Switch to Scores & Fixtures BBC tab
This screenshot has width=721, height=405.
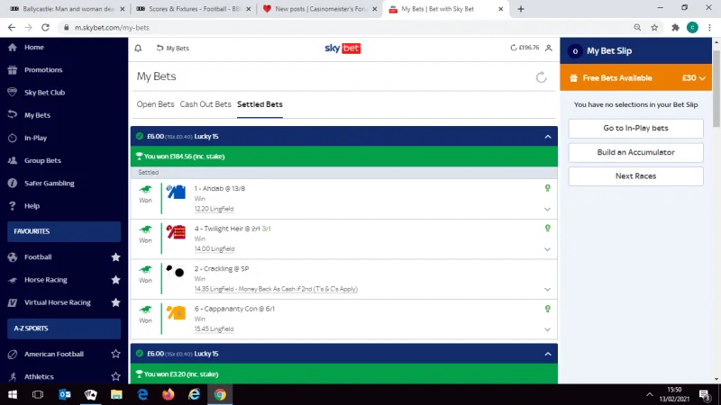click(x=194, y=9)
